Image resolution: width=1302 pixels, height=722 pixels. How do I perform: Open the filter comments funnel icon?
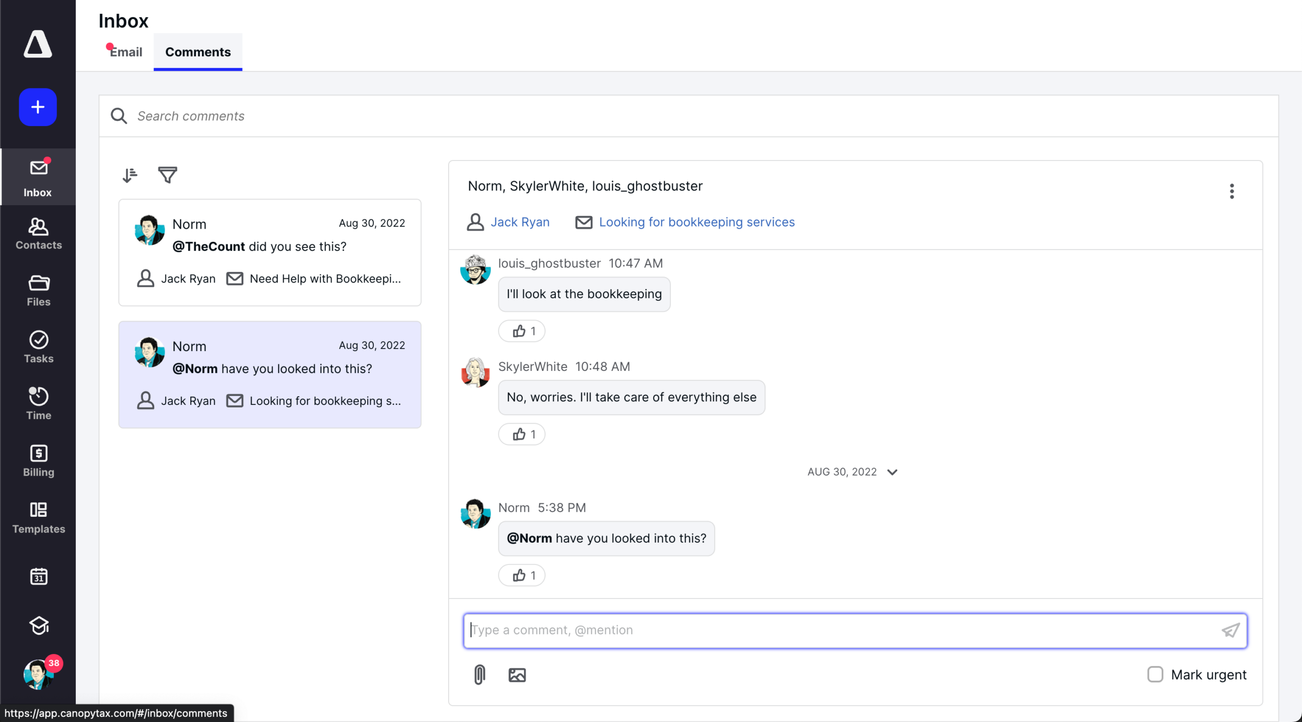click(x=167, y=175)
